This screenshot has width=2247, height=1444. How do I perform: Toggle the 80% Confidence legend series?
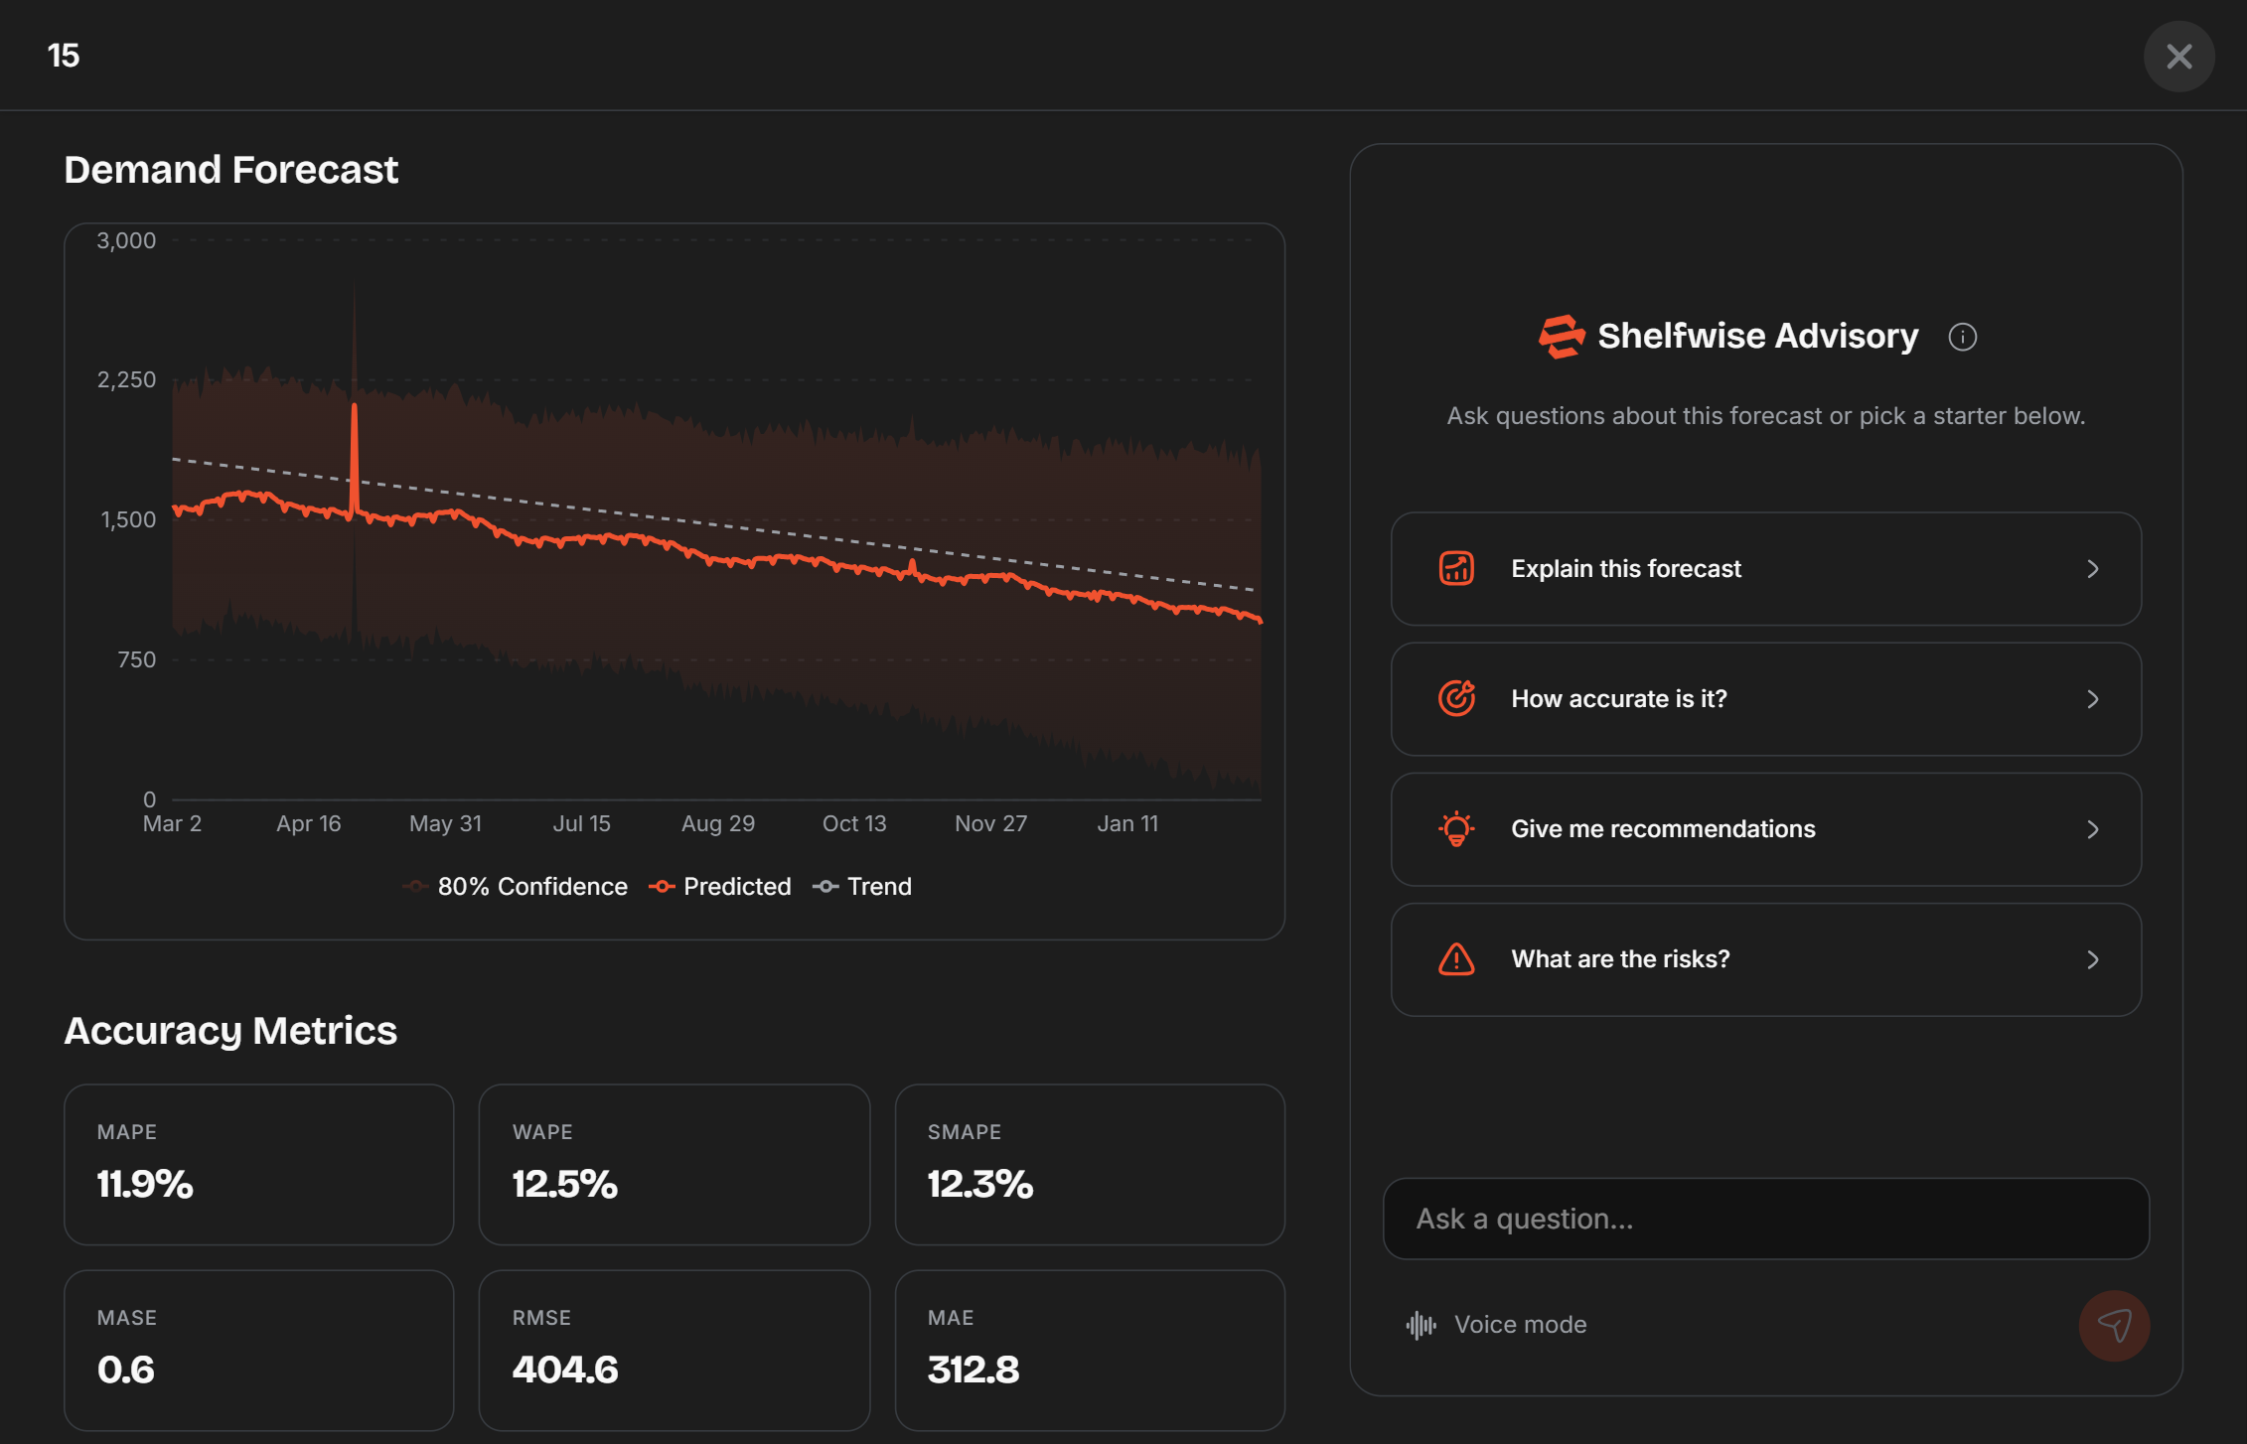click(515, 886)
